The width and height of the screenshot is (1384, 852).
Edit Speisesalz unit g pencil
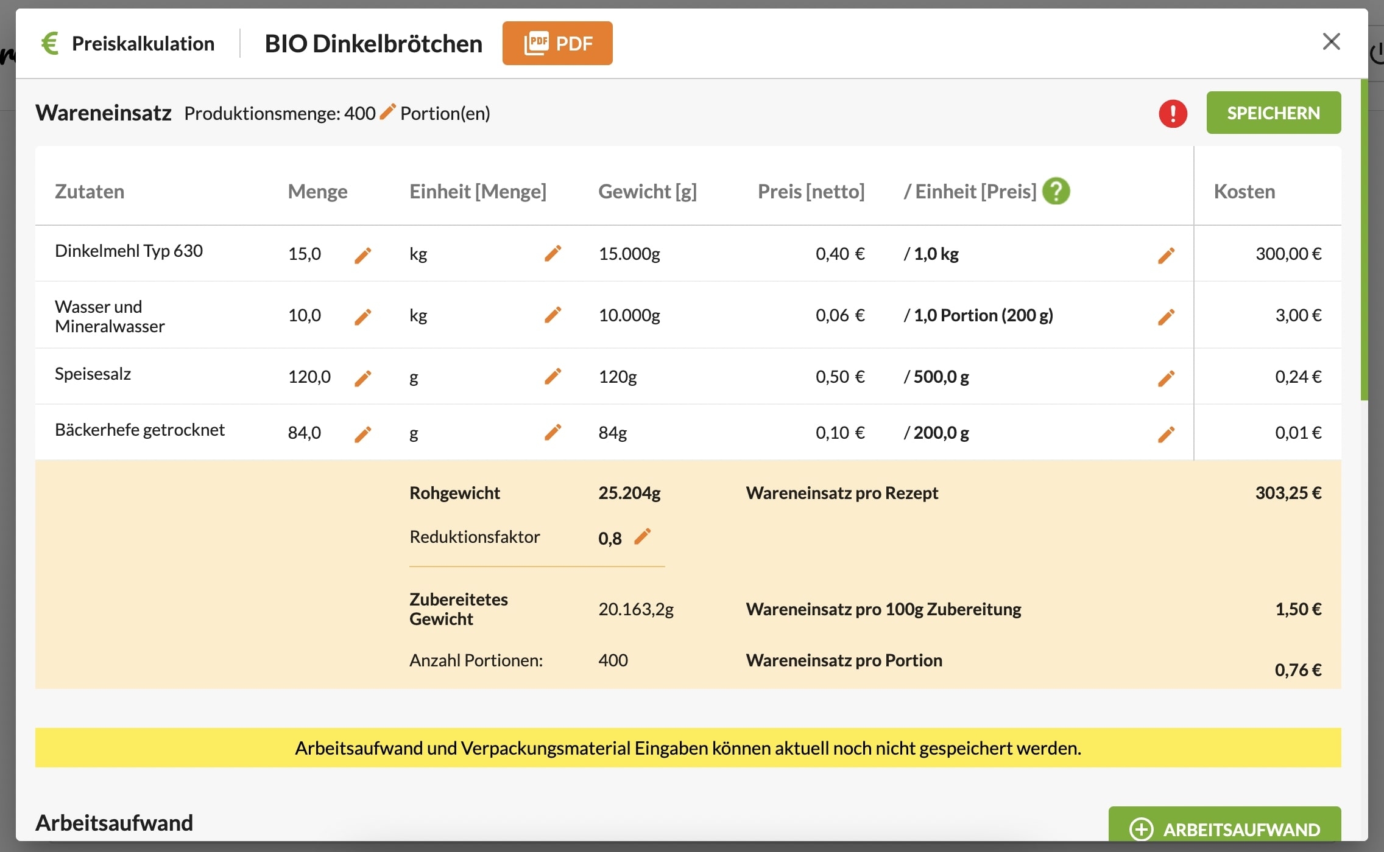pos(553,377)
